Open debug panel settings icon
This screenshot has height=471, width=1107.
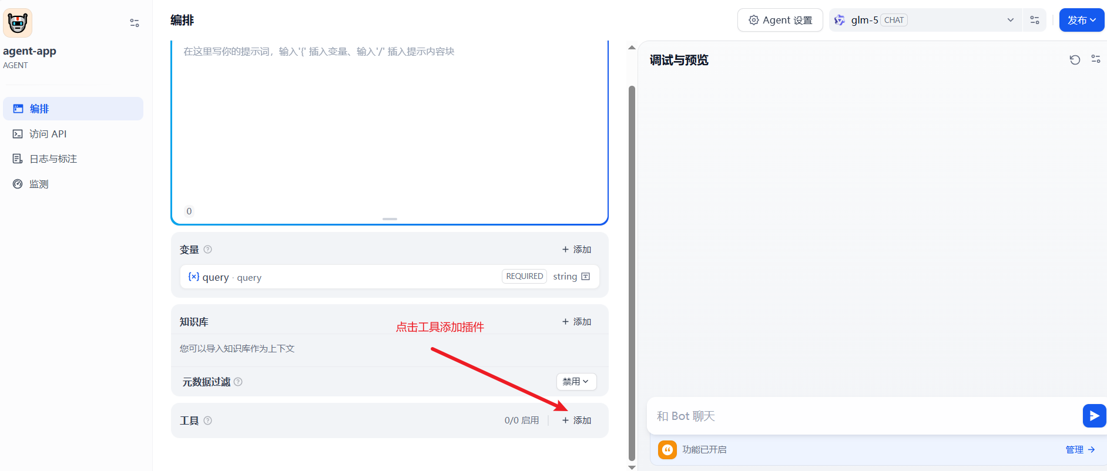point(1096,59)
